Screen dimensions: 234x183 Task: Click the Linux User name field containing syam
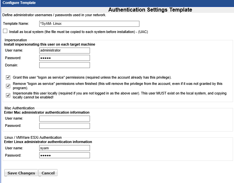coord(64,148)
